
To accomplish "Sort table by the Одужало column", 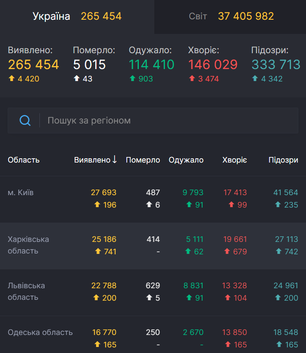I will (186, 160).
